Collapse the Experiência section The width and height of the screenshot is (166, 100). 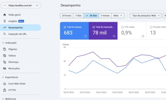coord(3,77)
